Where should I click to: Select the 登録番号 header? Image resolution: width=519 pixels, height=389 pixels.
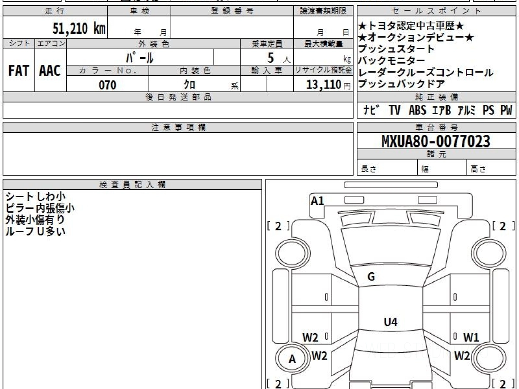232,11
